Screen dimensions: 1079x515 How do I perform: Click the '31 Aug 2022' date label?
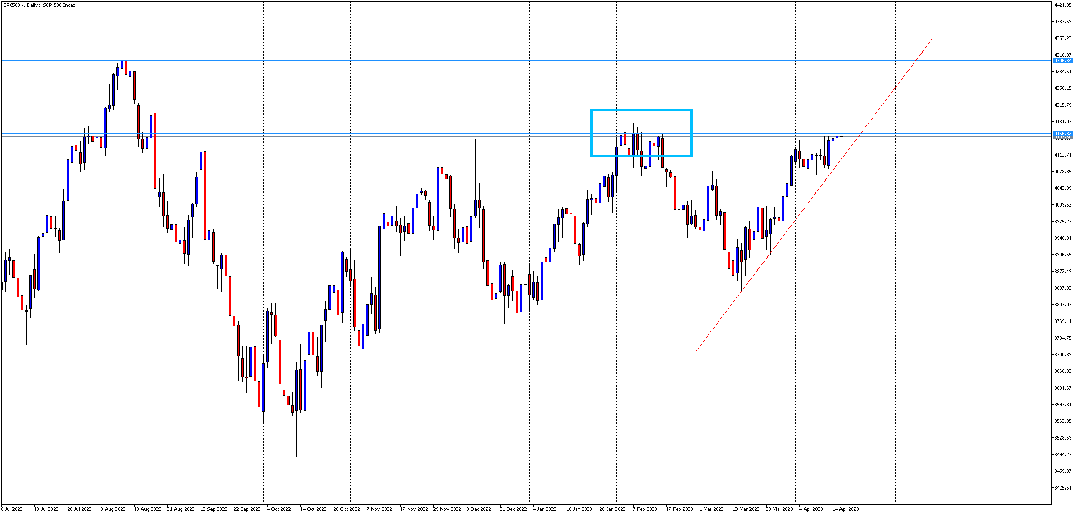click(x=181, y=509)
